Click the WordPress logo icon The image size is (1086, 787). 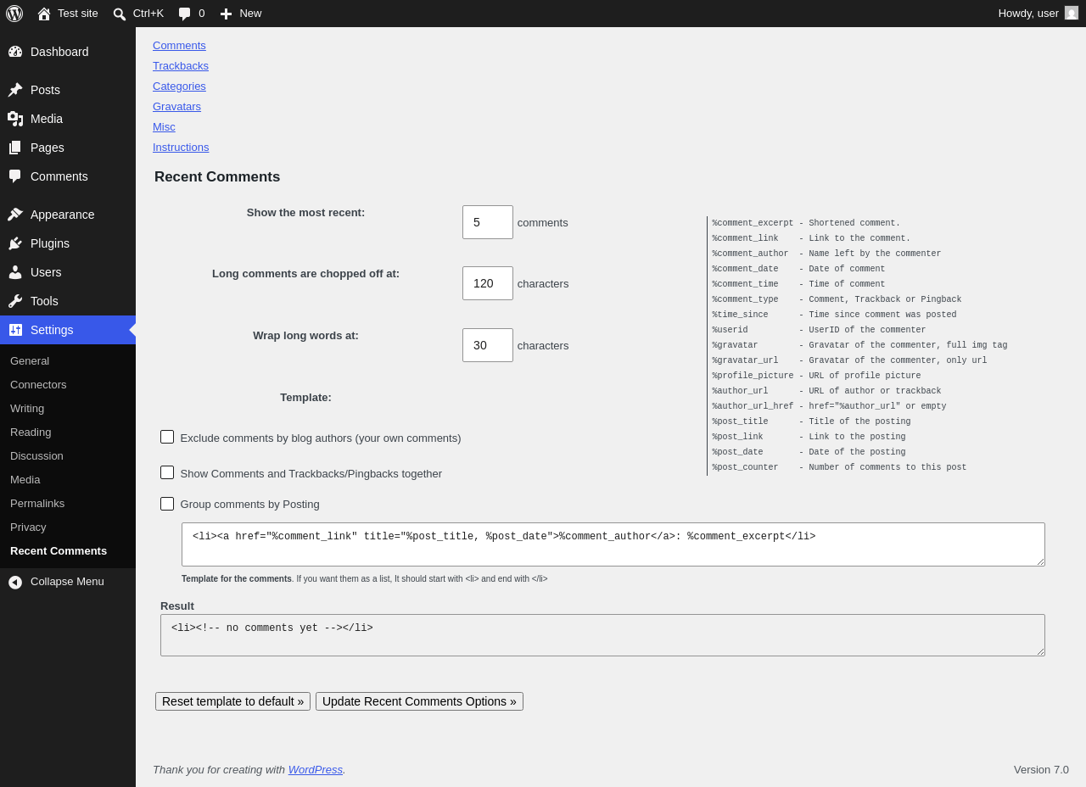(14, 14)
